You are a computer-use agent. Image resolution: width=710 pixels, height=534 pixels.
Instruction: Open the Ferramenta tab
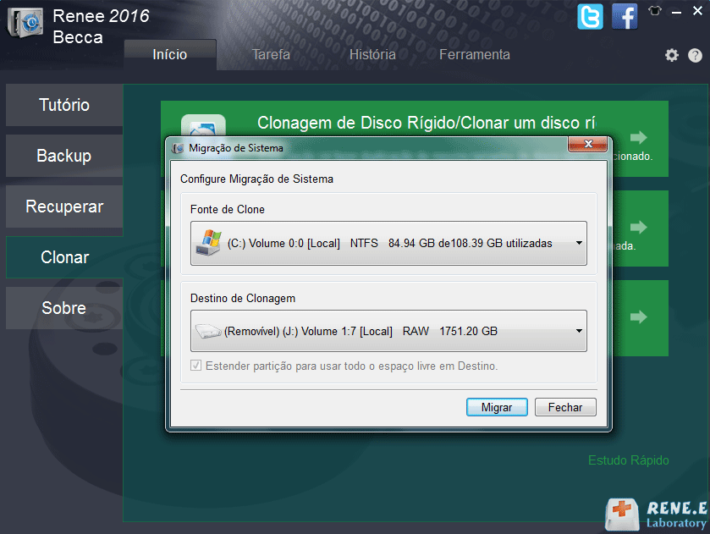[x=475, y=55]
